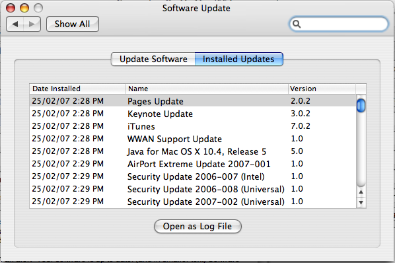This screenshot has height=263, width=395.
Task: Select Security Update 2006-008 (Universal)
Action: (193, 189)
